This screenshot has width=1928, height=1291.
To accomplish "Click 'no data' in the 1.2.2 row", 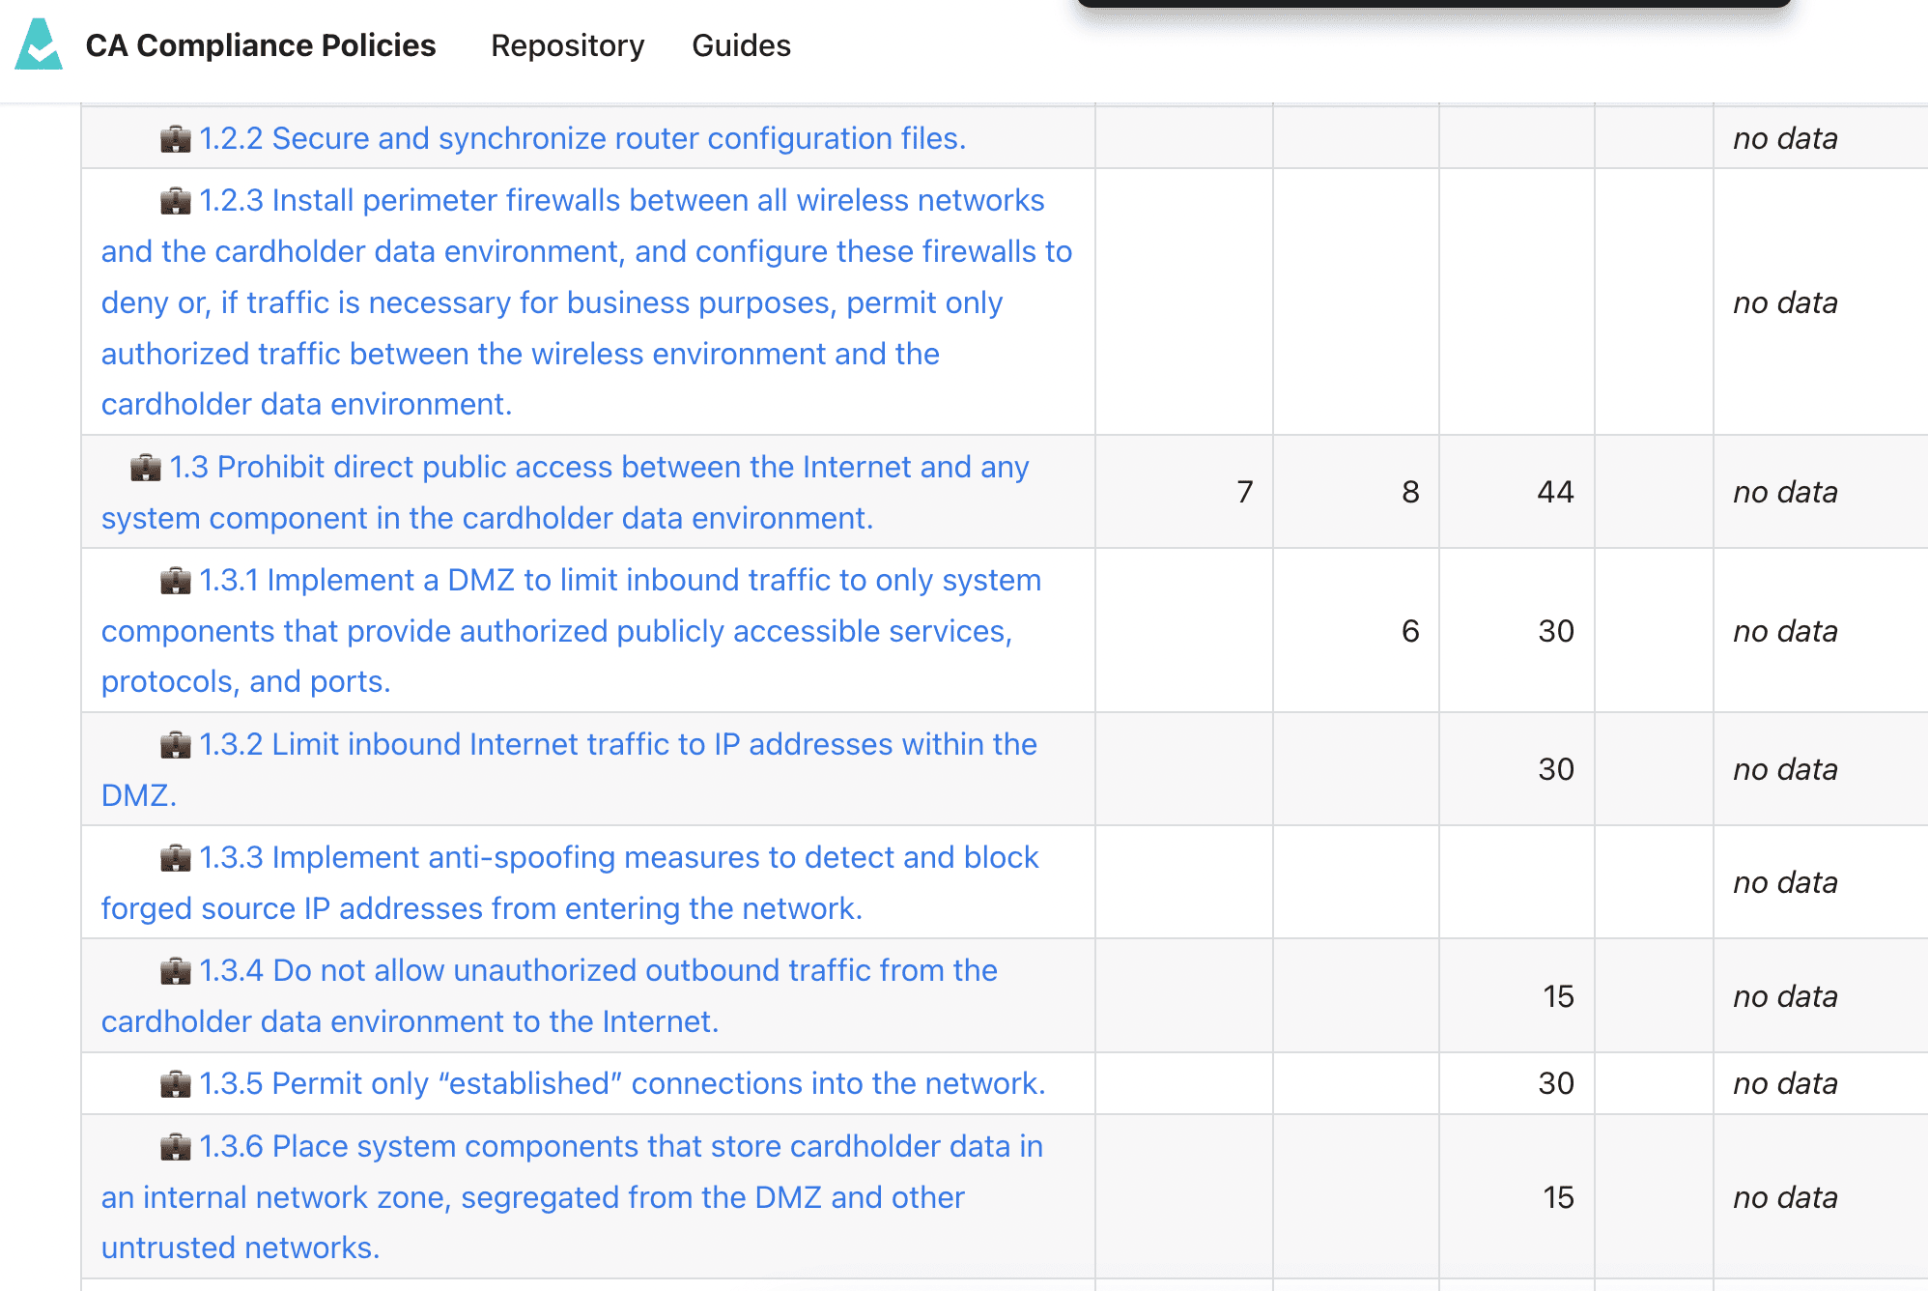I will (1785, 138).
